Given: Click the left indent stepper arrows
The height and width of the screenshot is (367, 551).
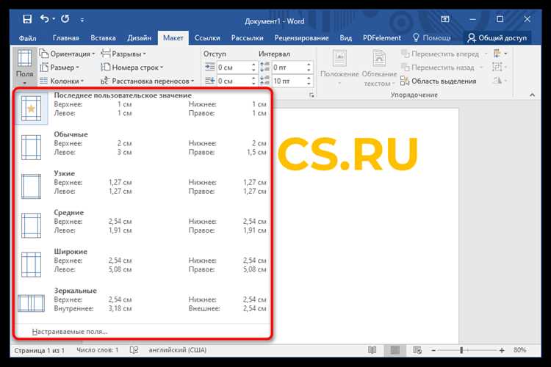Looking at the screenshot, I should click(x=253, y=67).
